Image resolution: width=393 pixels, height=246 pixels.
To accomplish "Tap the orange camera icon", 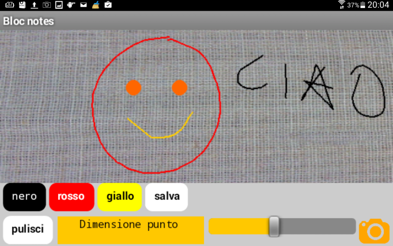I will pos(374,231).
